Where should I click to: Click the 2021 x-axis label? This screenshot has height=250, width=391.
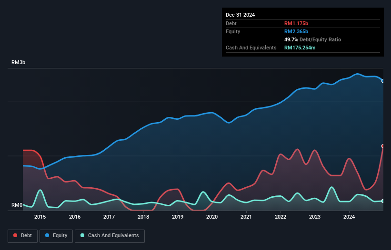(x=246, y=217)
